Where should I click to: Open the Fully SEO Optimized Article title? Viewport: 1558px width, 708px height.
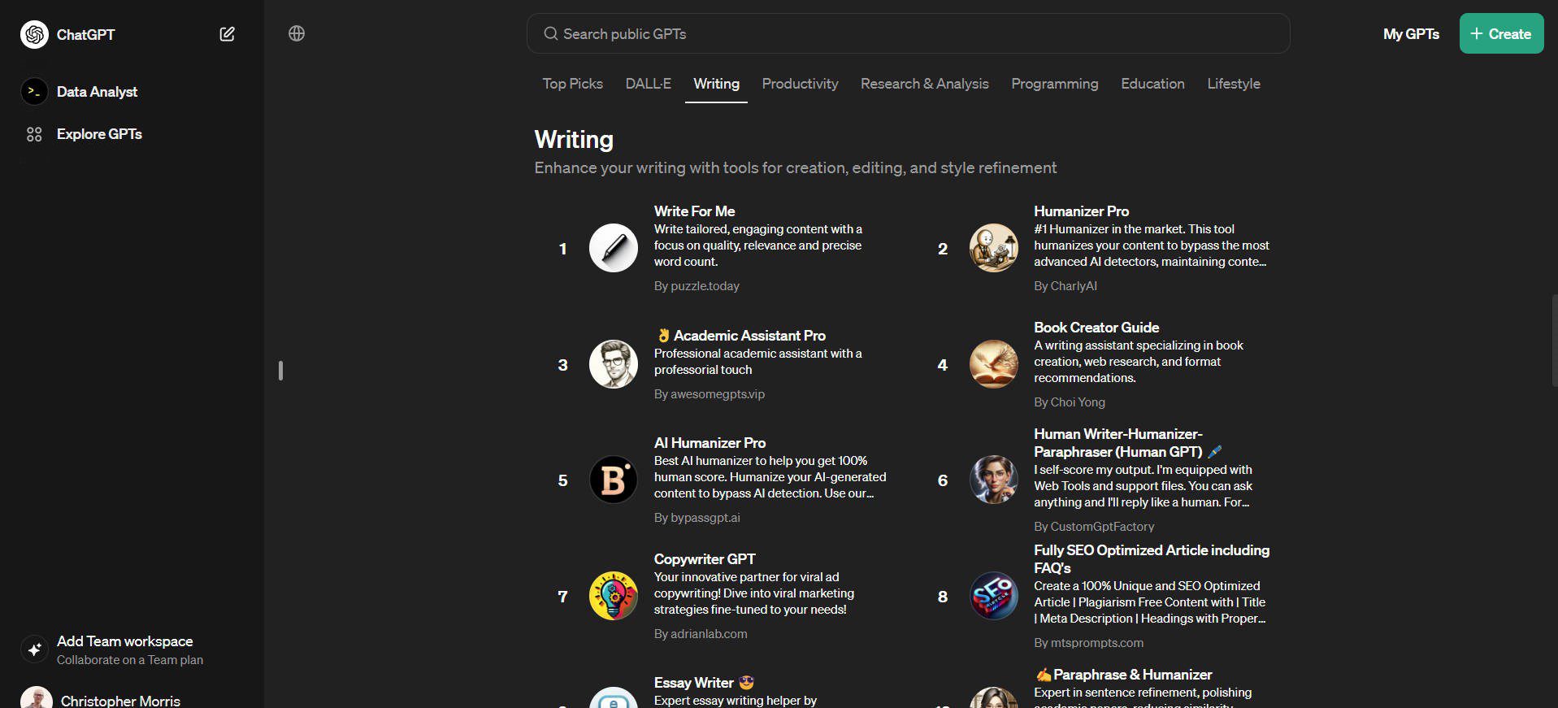1152,559
